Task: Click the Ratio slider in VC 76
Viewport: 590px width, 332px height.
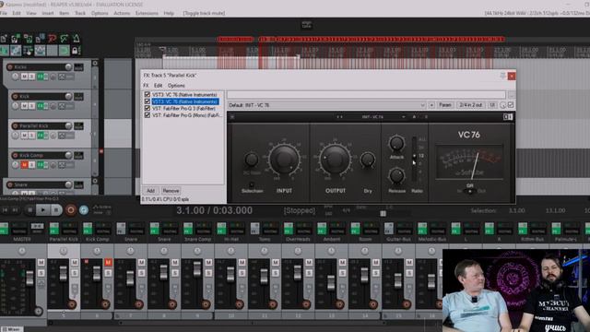Action: click(414, 159)
